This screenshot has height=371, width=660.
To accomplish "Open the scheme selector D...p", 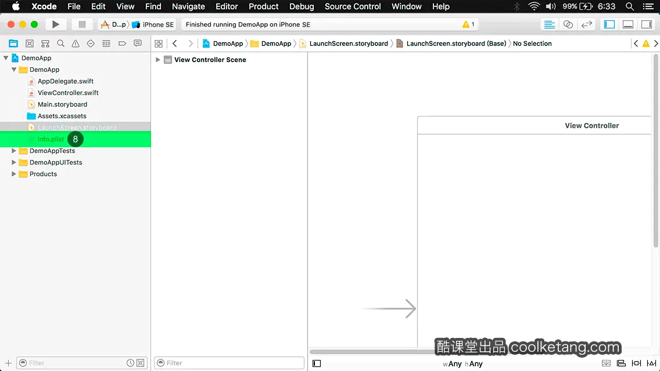I will [114, 24].
